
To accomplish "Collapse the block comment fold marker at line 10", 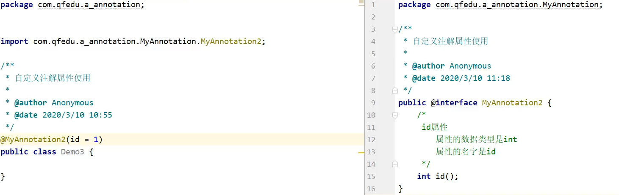I will (x=395, y=115).
